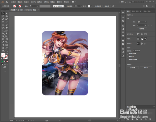Swap fill and stroke arrows
The image size is (156, 122).
click(7, 54)
